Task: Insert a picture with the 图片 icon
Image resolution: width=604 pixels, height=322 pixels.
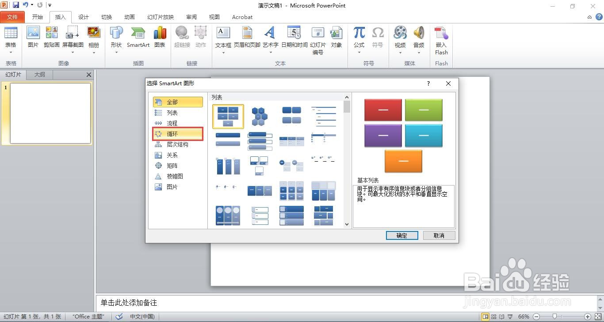Action: click(33, 38)
